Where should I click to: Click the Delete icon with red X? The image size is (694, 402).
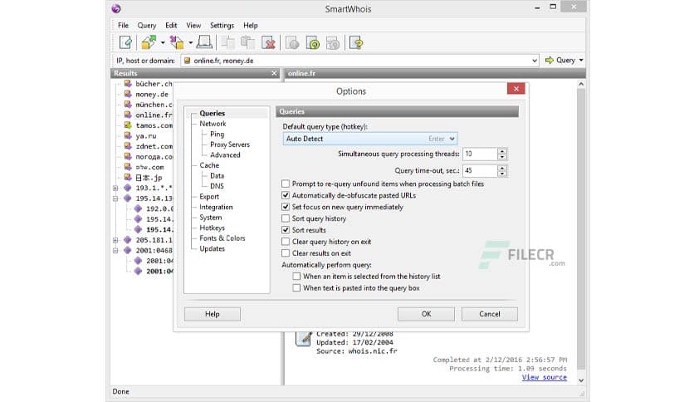tap(268, 43)
